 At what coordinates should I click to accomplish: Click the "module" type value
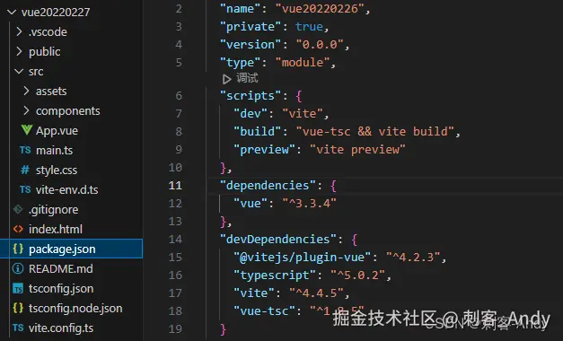click(x=303, y=63)
